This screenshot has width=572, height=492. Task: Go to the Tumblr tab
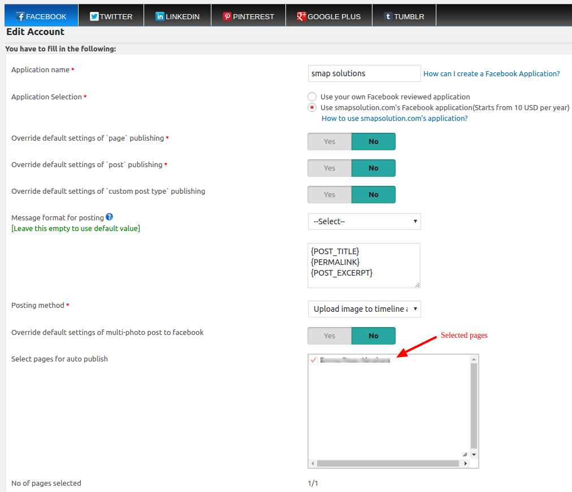(x=404, y=15)
